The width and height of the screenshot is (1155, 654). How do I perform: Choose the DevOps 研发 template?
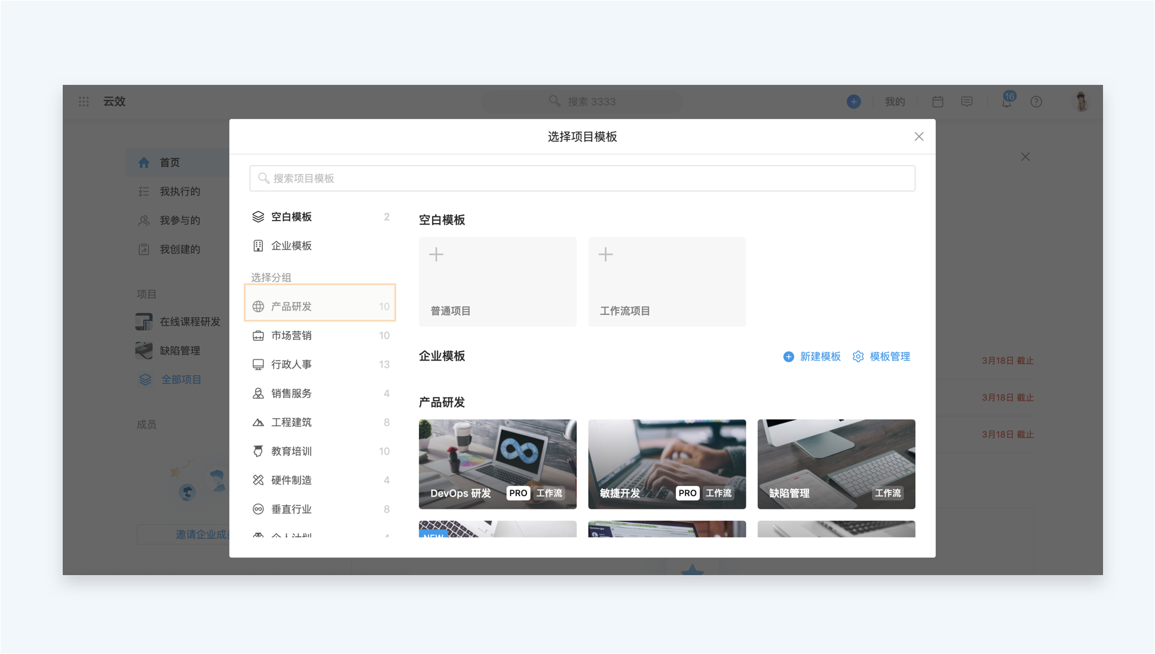click(x=498, y=464)
